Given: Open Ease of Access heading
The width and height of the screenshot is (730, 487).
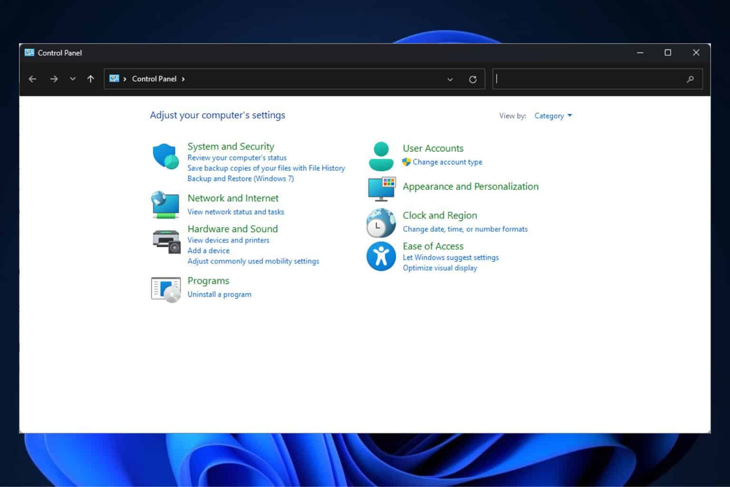Looking at the screenshot, I should (x=433, y=246).
